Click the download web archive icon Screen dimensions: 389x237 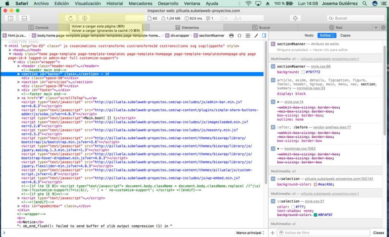click(x=85, y=18)
